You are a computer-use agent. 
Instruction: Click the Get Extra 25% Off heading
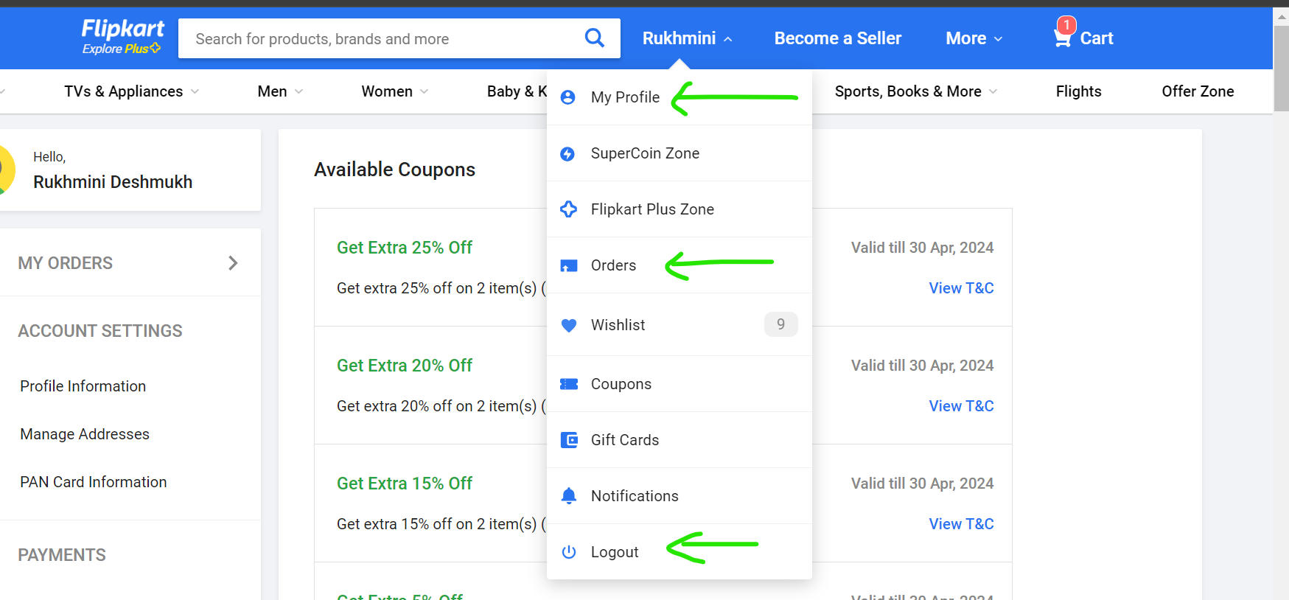click(405, 248)
